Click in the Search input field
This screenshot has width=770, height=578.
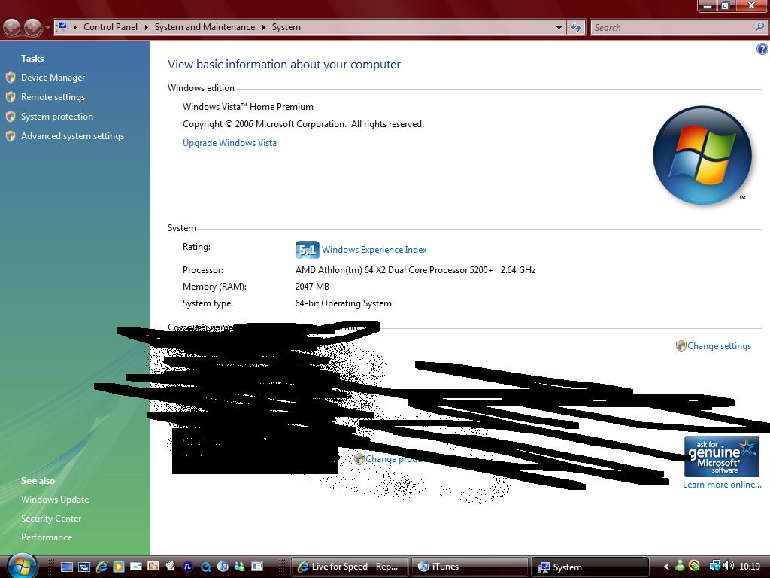[x=673, y=28]
